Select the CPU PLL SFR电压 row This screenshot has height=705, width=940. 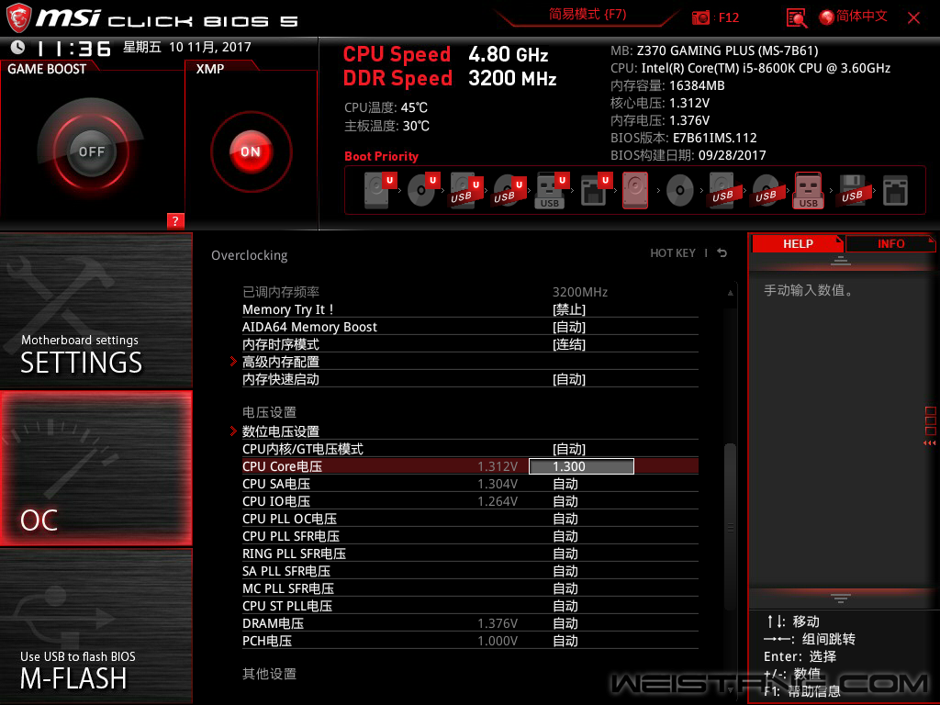(470, 535)
